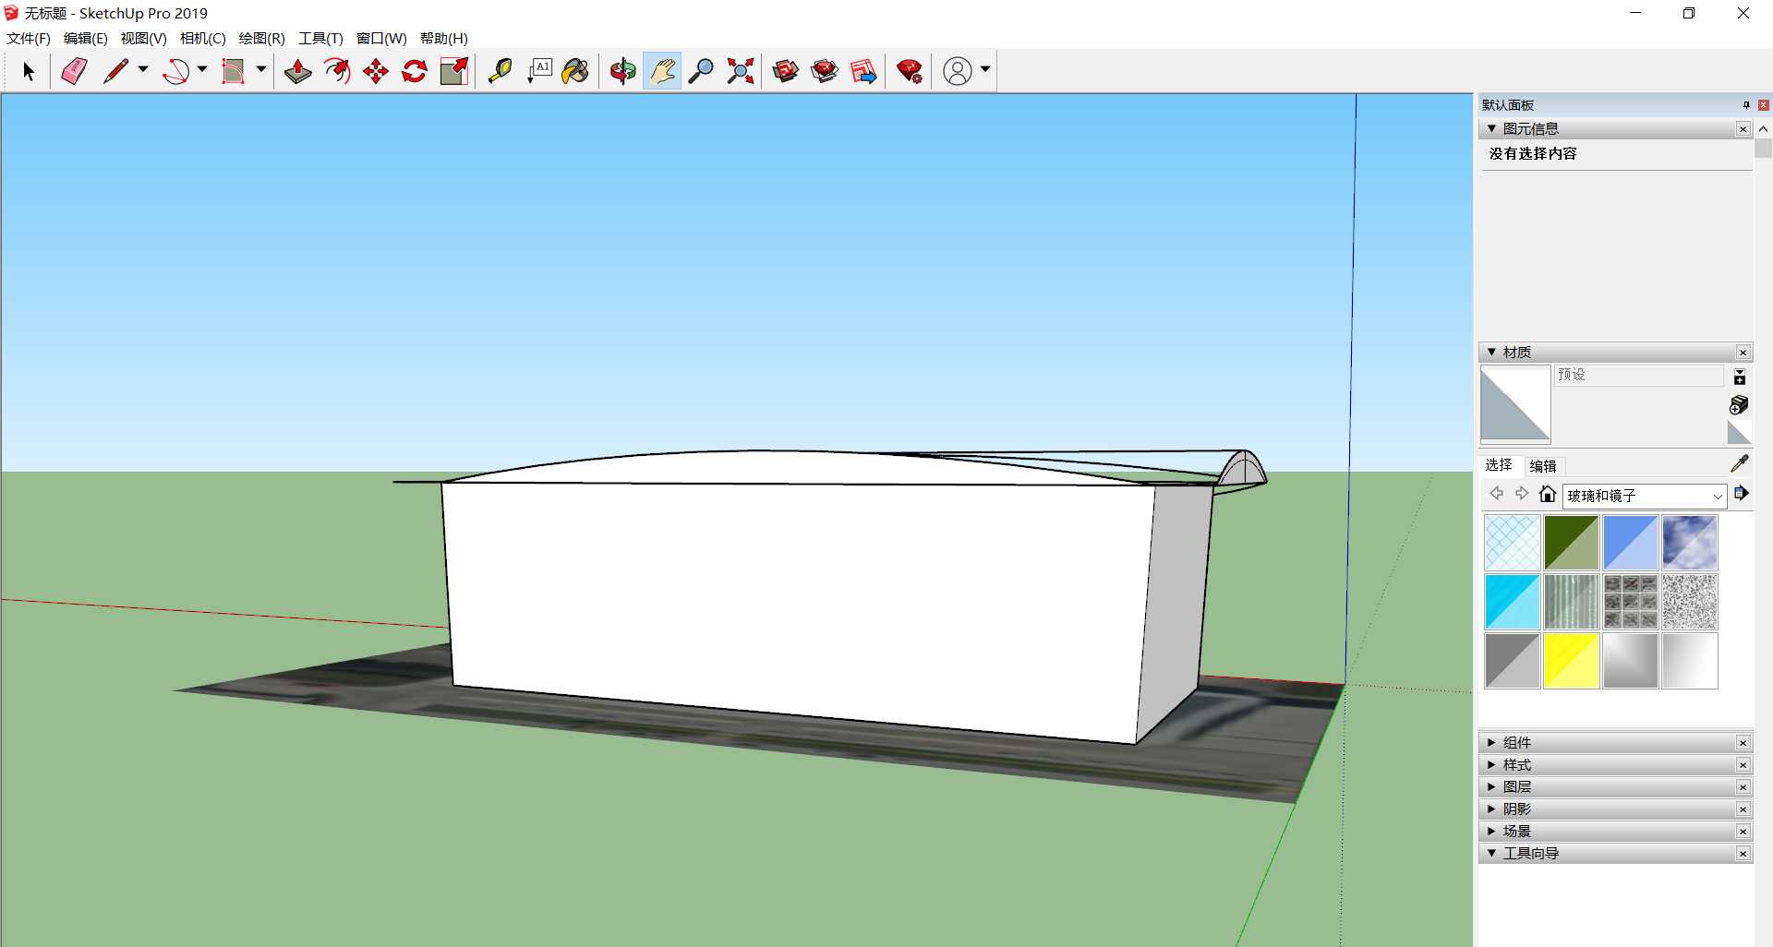1773x947 pixels.
Task: Toggle the secondary selection pane icon
Action: click(1740, 377)
